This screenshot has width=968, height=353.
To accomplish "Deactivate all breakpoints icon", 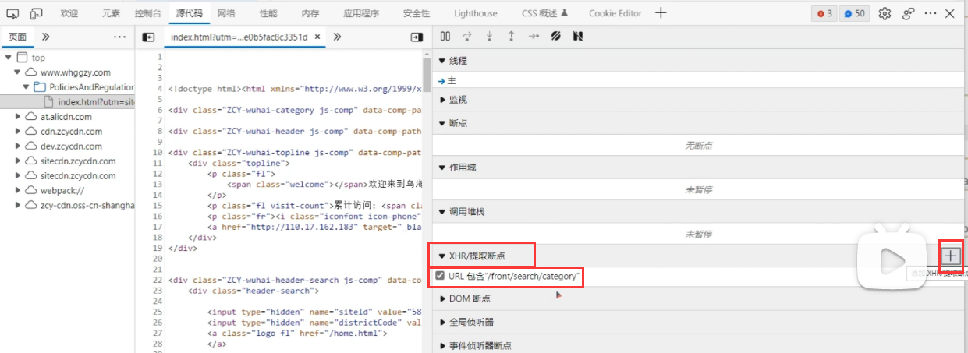I will click(x=556, y=36).
